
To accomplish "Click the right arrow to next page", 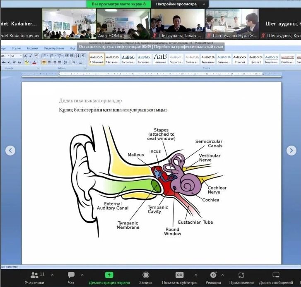I will tap(291, 151).
